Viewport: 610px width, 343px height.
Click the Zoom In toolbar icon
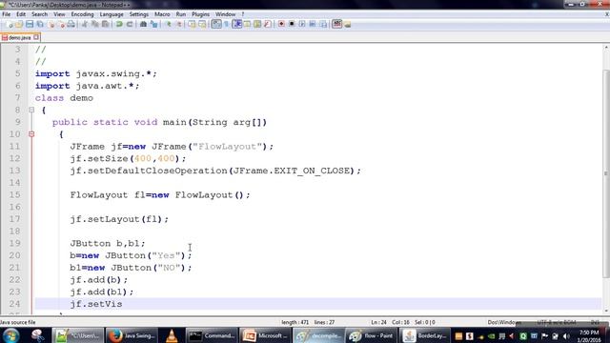tap(168, 24)
